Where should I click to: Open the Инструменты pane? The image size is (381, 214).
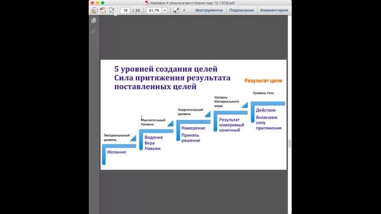[x=209, y=10]
